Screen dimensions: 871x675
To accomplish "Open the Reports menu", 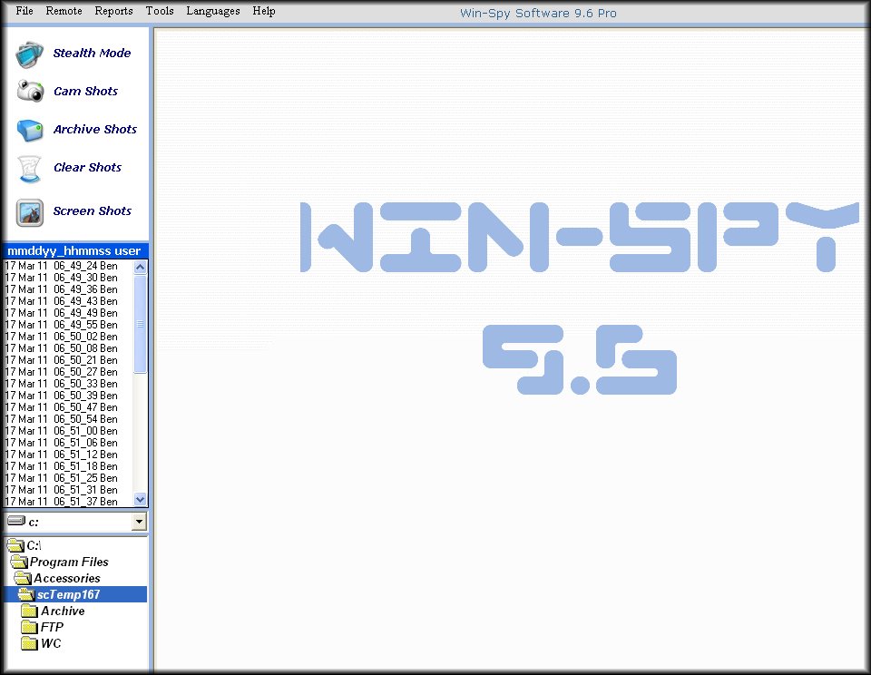I will point(114,11).
